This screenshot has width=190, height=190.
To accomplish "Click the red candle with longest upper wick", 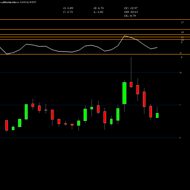I will click(x=131, y=84).
